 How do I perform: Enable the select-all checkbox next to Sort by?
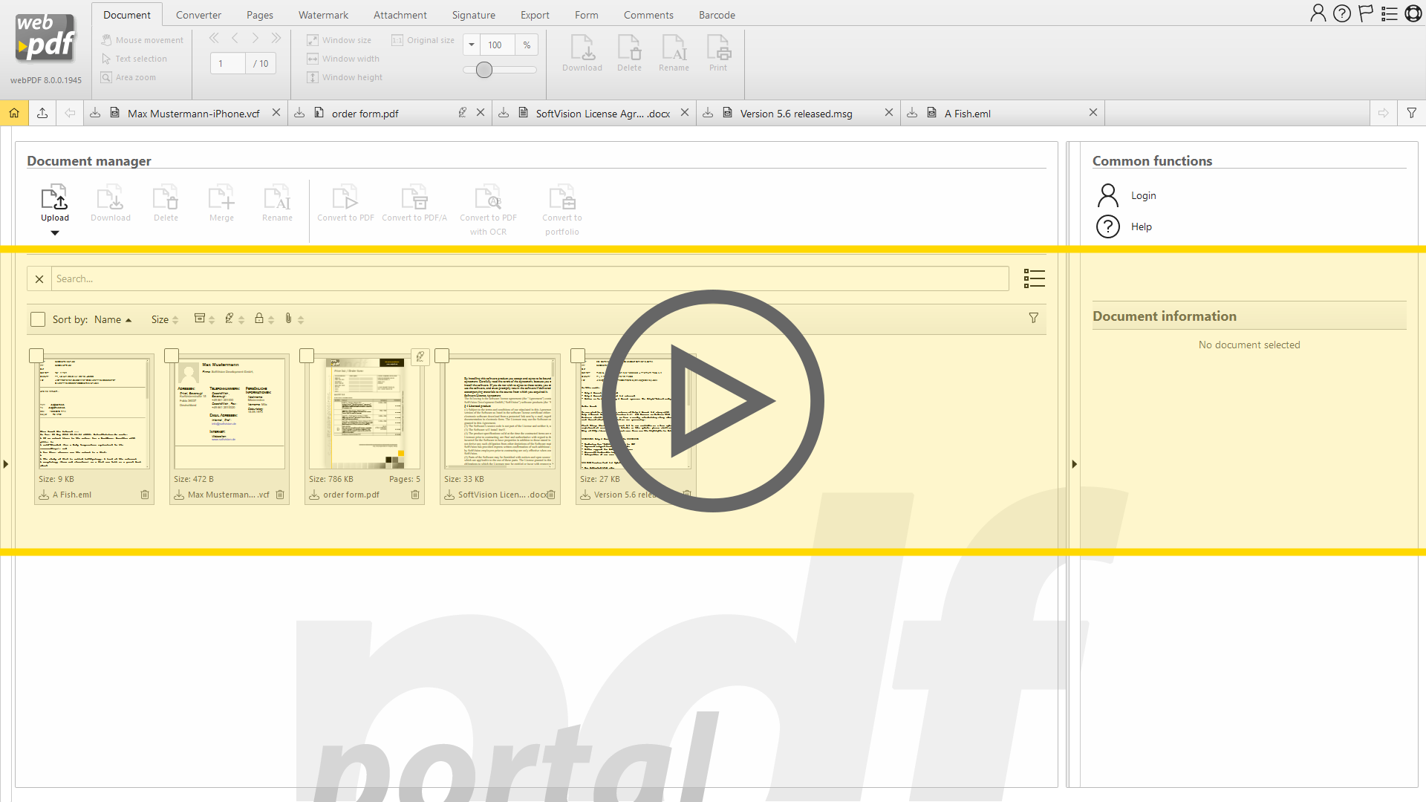(37, 319)
